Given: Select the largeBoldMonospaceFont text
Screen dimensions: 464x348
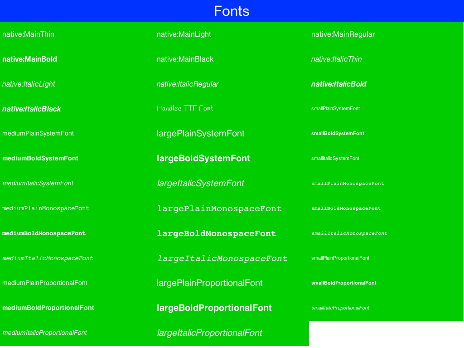Looking at the screenshot, I should pos(217,233).
